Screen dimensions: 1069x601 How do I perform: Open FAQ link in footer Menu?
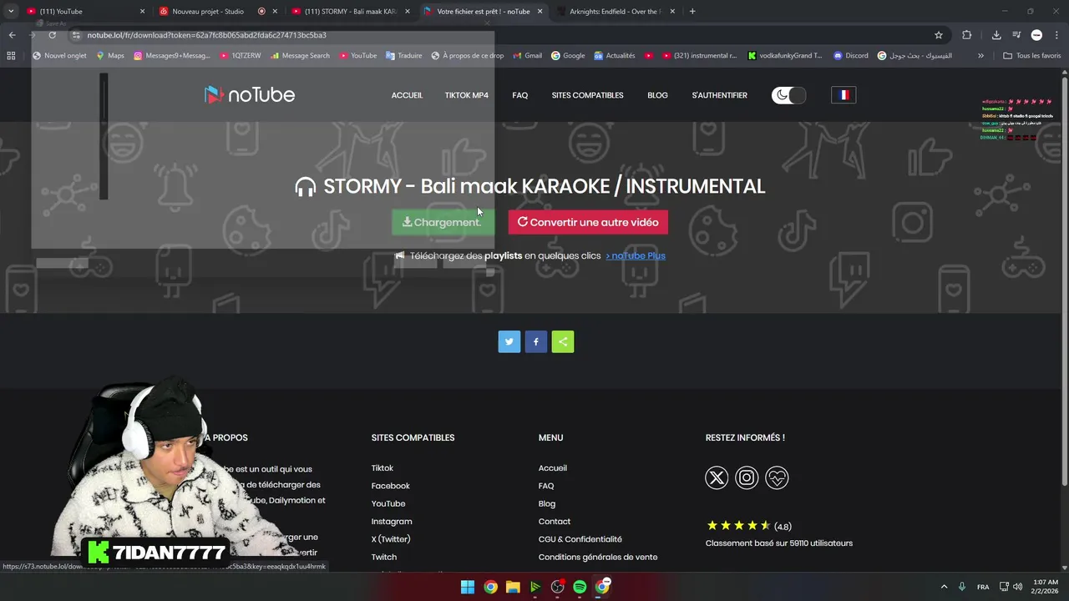coord(546,486)
